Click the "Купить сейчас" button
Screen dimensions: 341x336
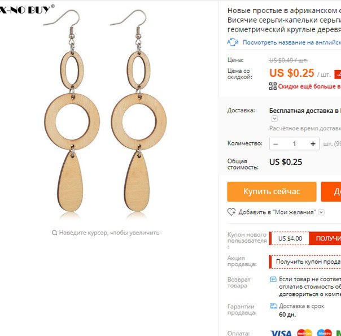pyautogui.click(x=272, y=191)
